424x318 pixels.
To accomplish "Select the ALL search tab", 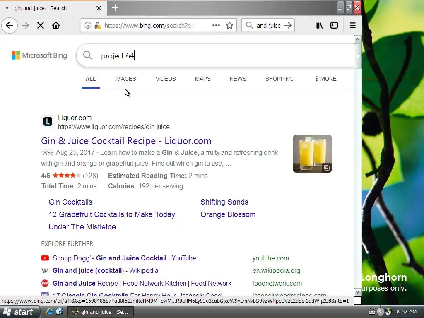I will pos(91,79).
